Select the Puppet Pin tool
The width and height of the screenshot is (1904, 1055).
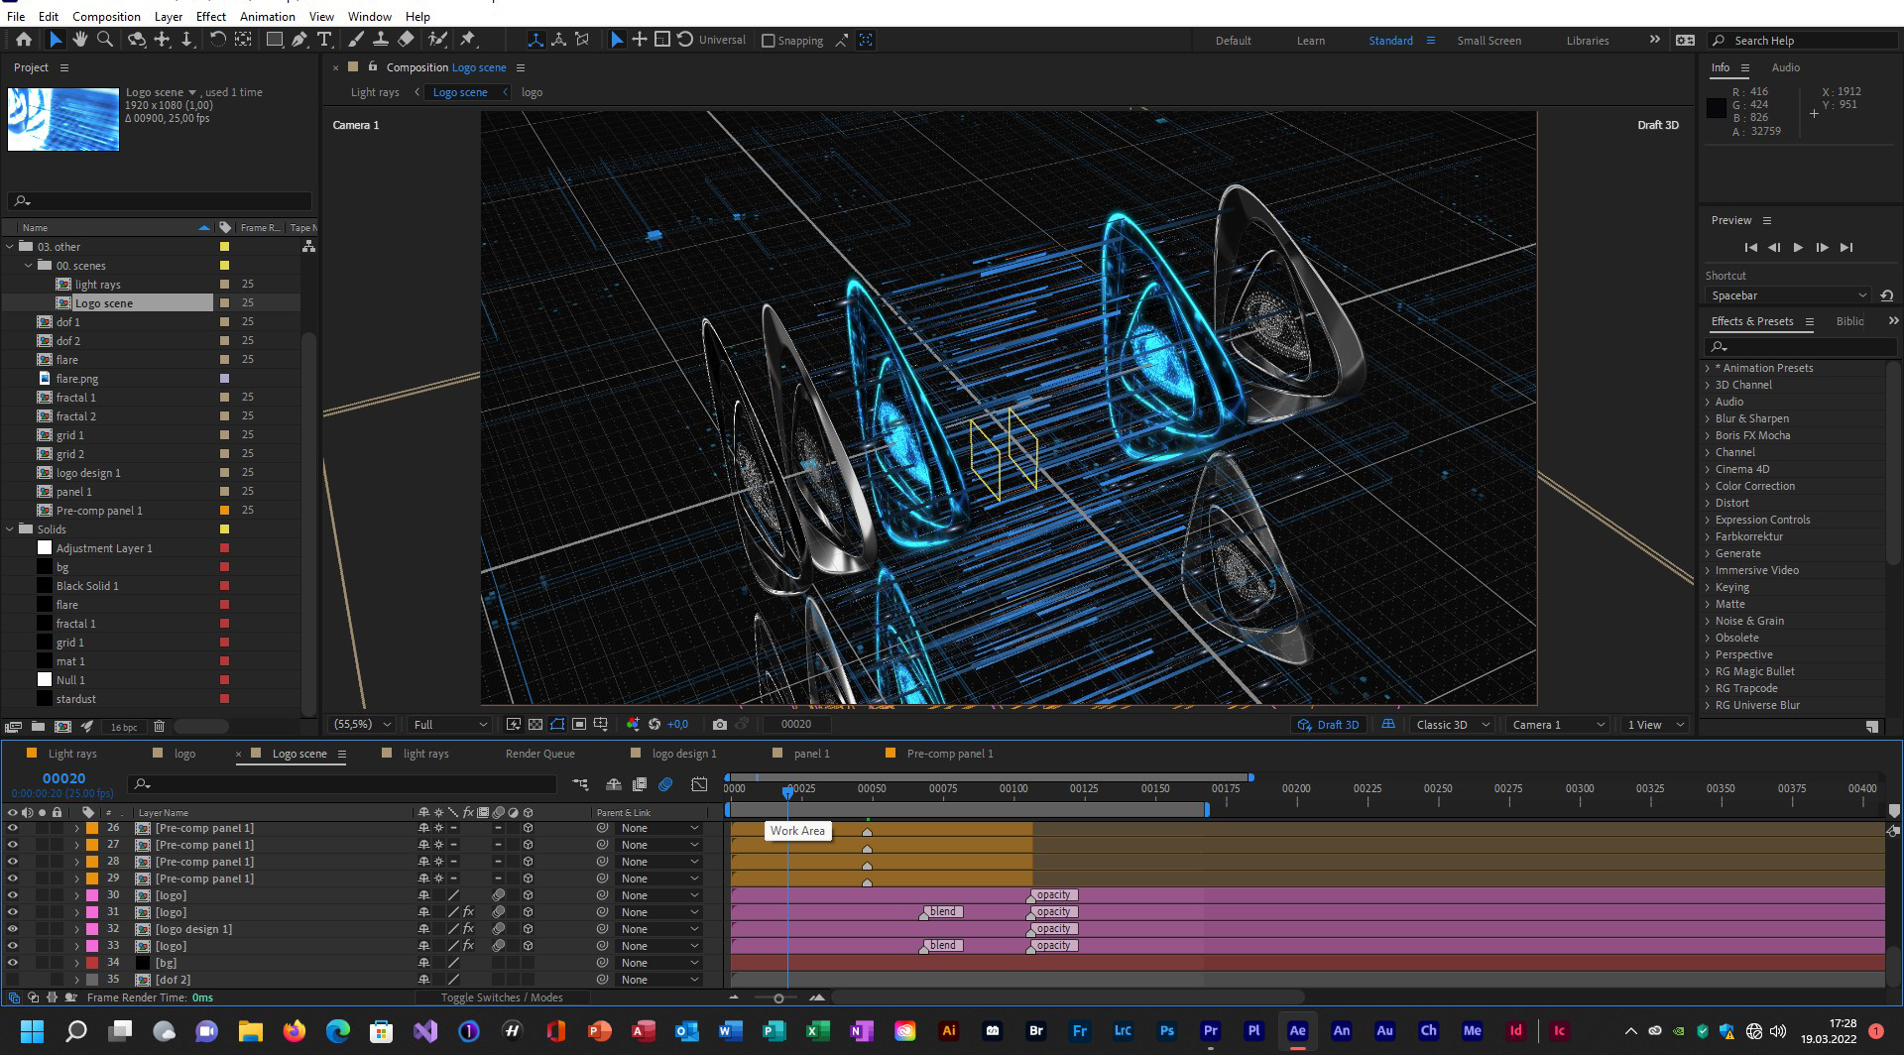[x=468, y=40]
